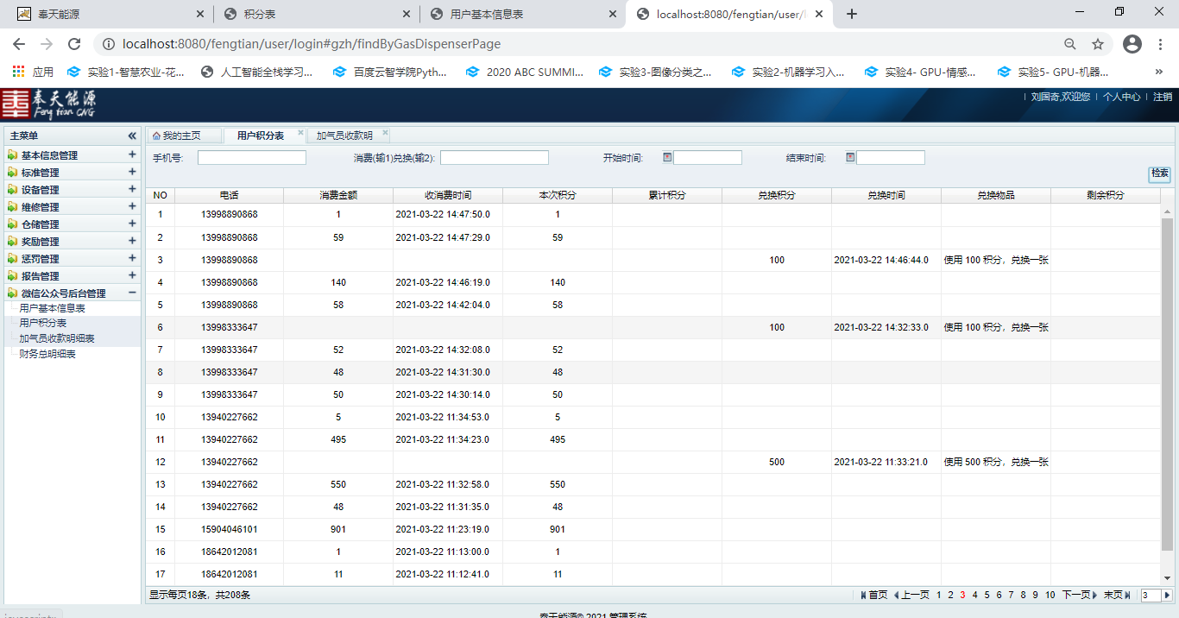
Task: Switch to the 我的主页 tab
Action: coord(177,136)
